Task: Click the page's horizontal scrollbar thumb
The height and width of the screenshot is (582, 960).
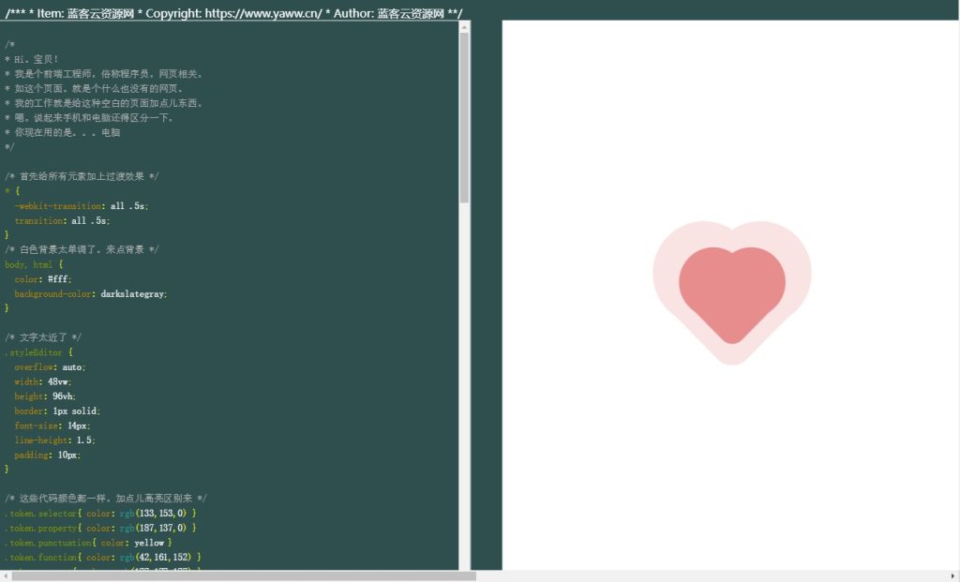Action: [x=244, y=575]
